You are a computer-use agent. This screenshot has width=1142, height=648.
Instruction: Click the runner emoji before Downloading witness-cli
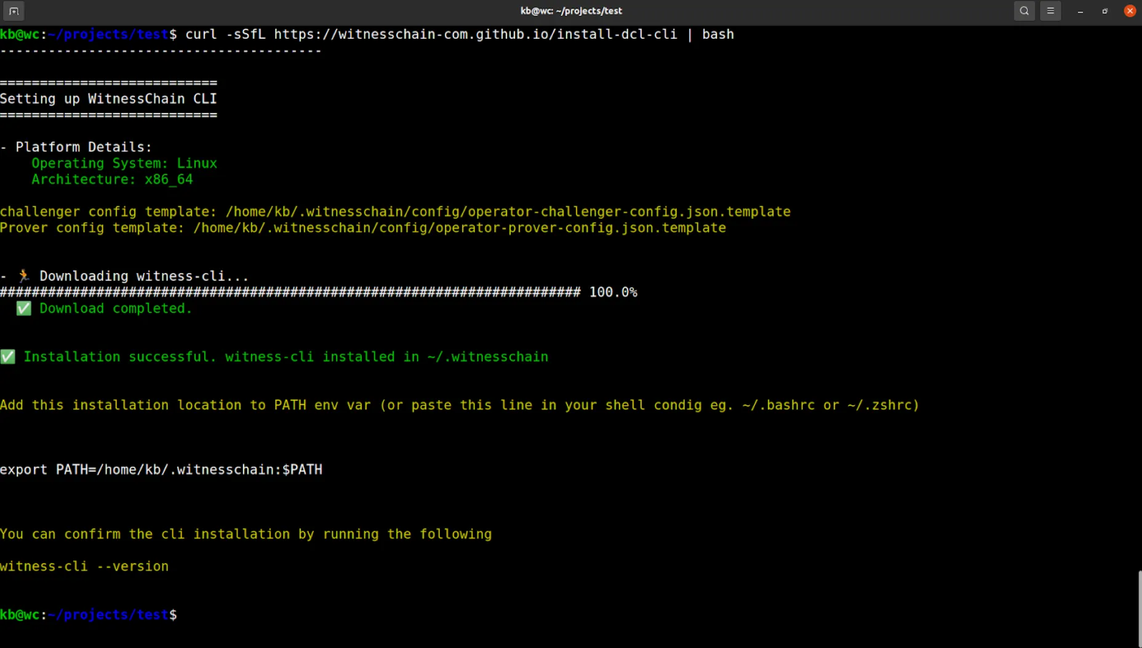23,276
